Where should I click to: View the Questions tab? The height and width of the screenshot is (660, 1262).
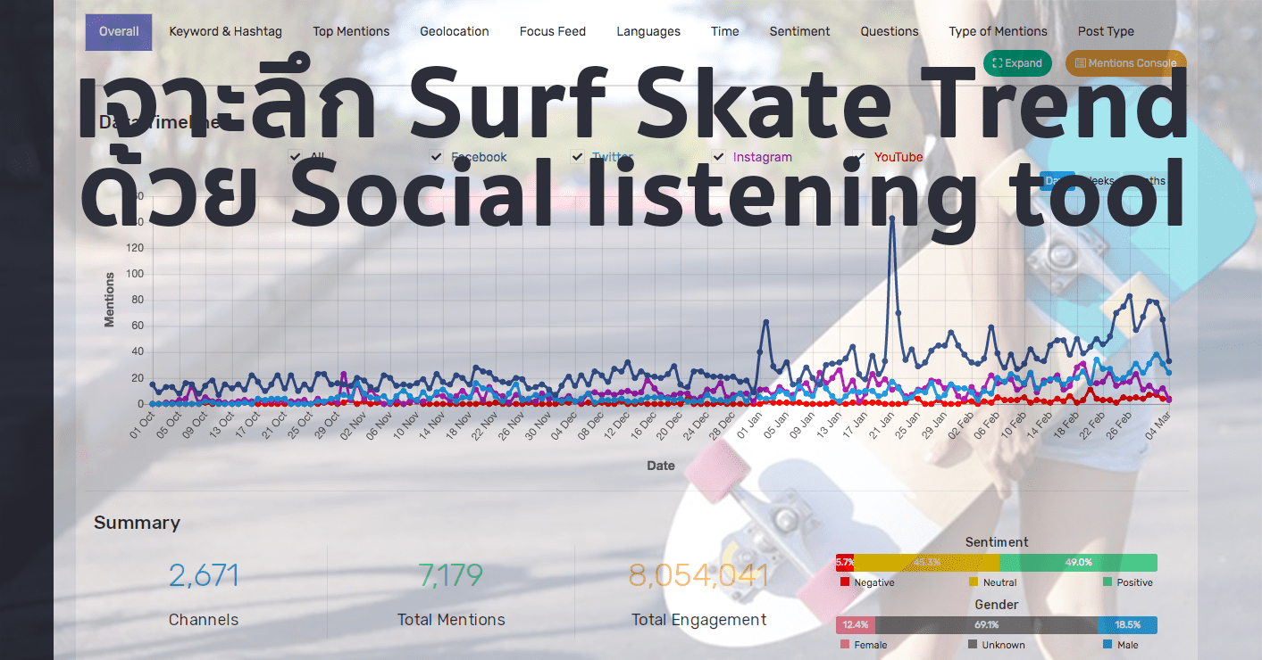coord(890,32)
